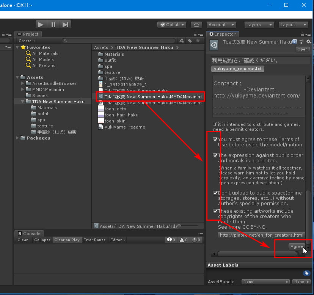
Task: Check the first Terms of Use checkbox
Action: (215, 139)
